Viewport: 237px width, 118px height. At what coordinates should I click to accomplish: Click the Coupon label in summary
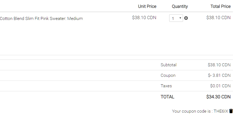click(168, 75)
